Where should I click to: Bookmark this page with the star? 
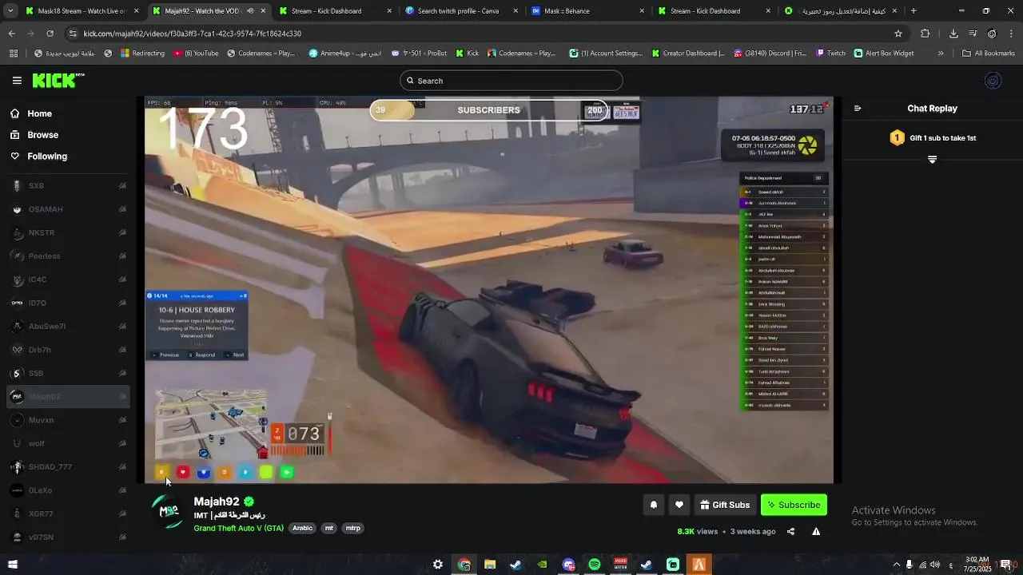pos(898,34)
